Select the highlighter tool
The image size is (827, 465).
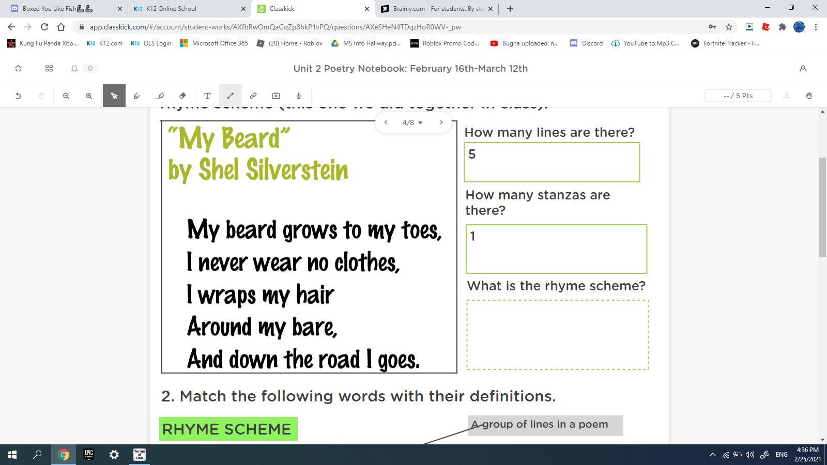[x=160, y=96]
